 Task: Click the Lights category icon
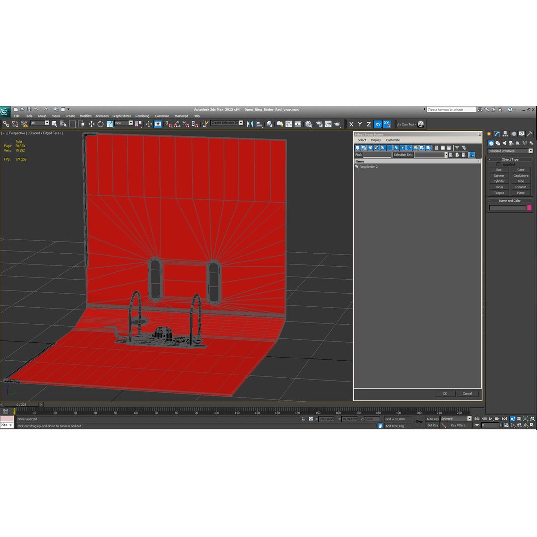coord(505,143)
